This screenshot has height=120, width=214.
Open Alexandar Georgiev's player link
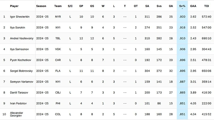point(16,114)
